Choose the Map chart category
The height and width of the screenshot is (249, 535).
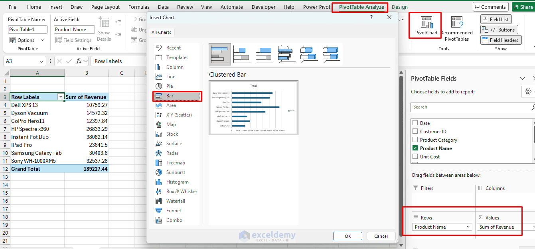(x=171, y=125)
